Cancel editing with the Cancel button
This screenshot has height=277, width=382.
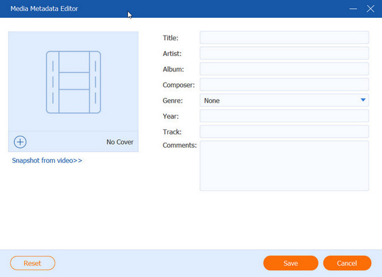(x=347, y=263)
